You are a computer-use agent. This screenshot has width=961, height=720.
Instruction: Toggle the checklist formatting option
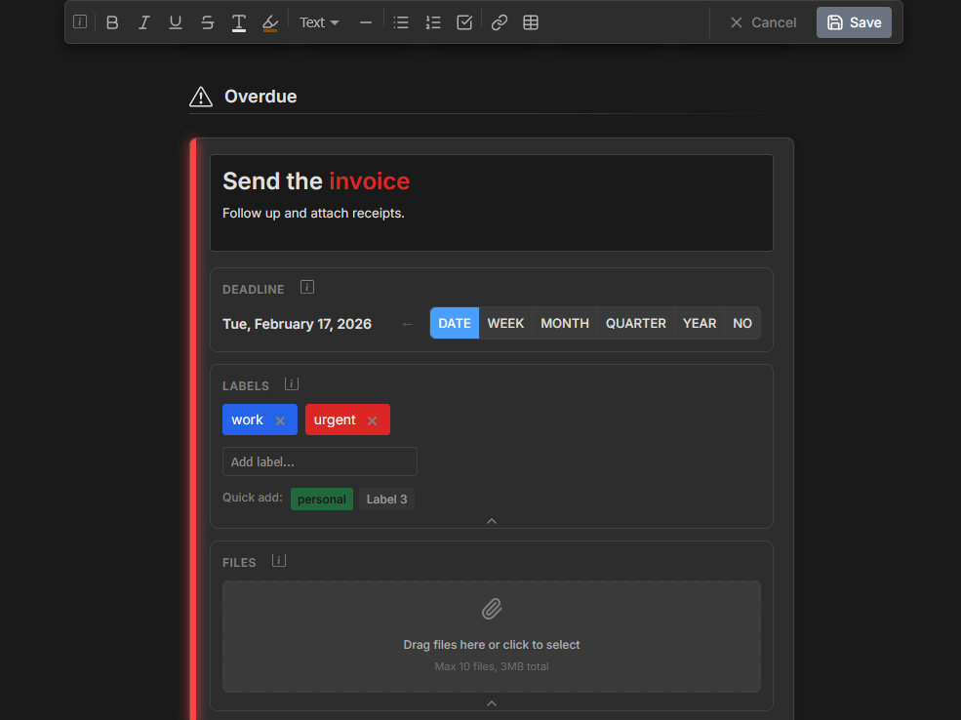(x=465, y=21)
